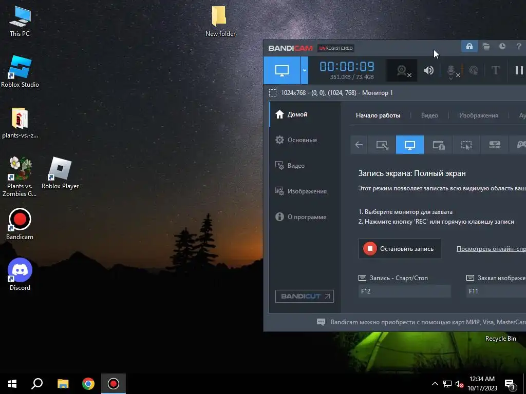Open the Bandicam scheduled recording clock icon
Screen dimensions: 526x394
coord(502,46)
